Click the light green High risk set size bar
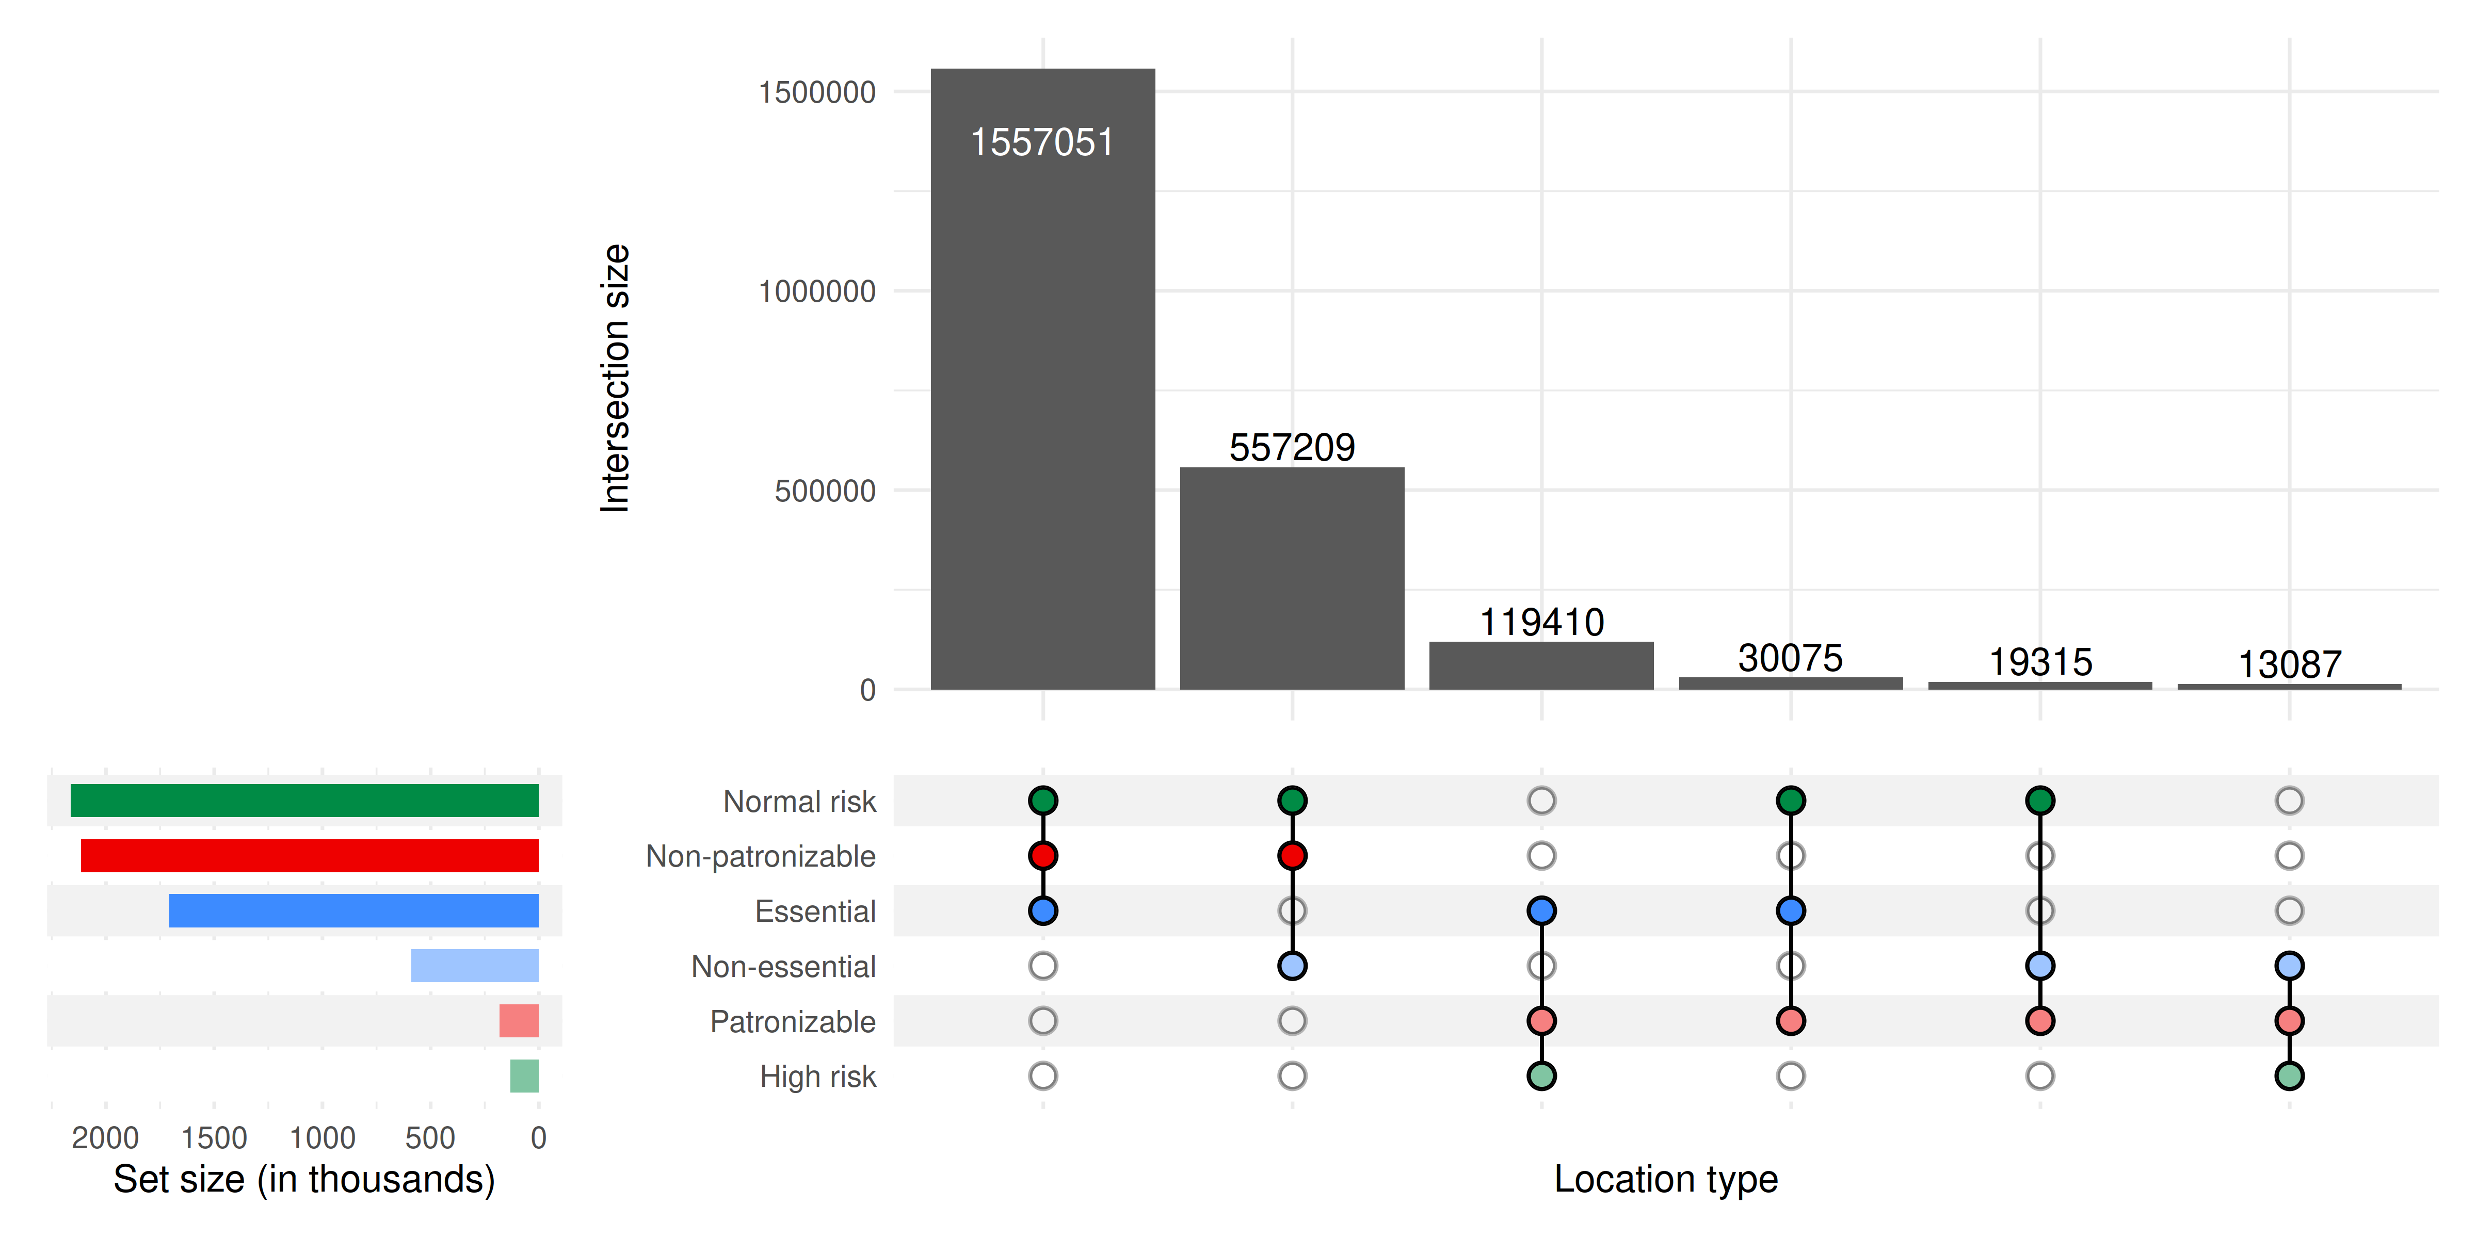 (524, 1076)
